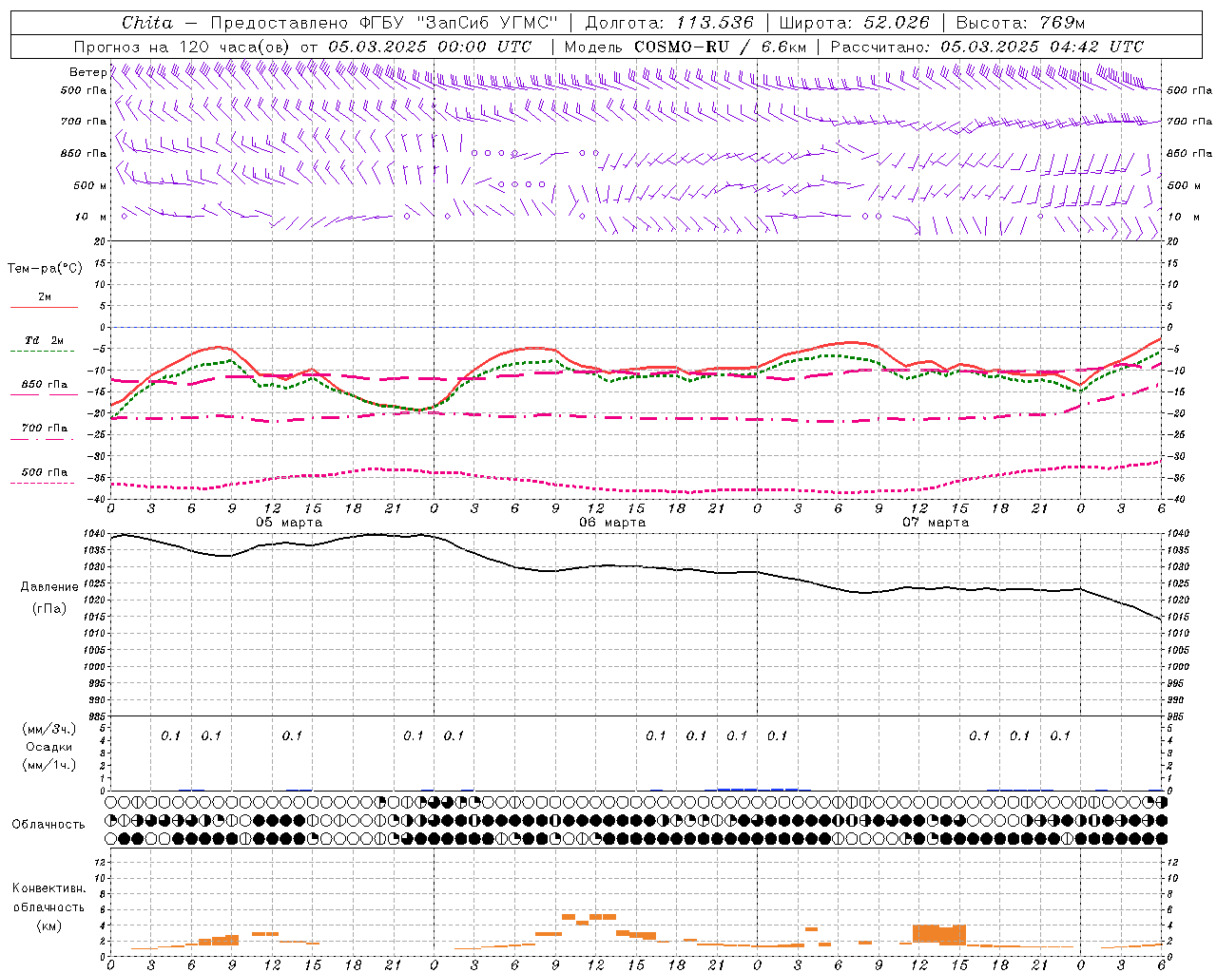Click the "Облачность" cloud cover label

point(48,825)
